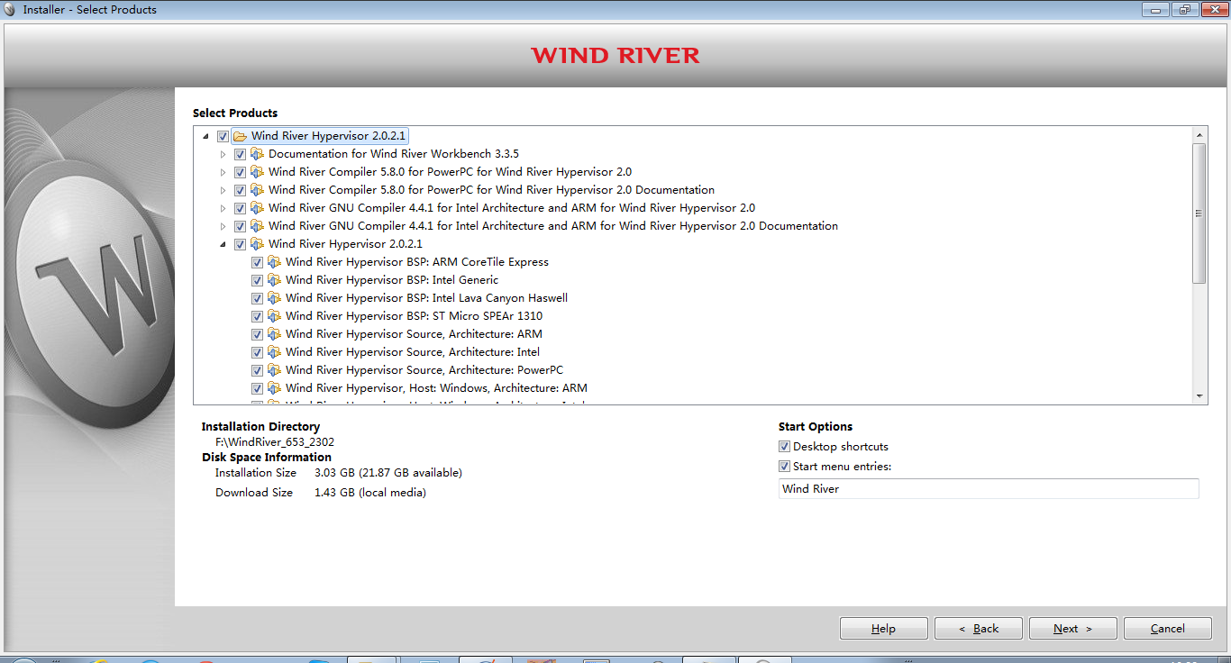The width and height of the screenshot is (1231, 663).
Task: Select row BSP: ST Micro SPEAr 1310
Action: [414, 316]
